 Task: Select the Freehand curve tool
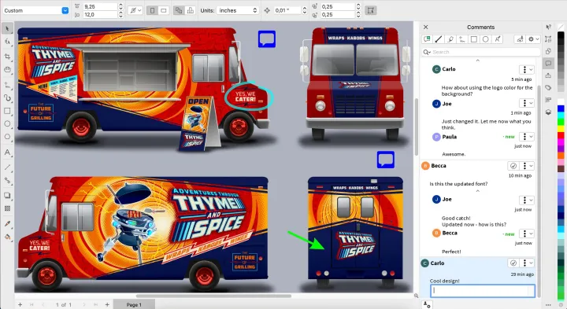pos(7,97)
